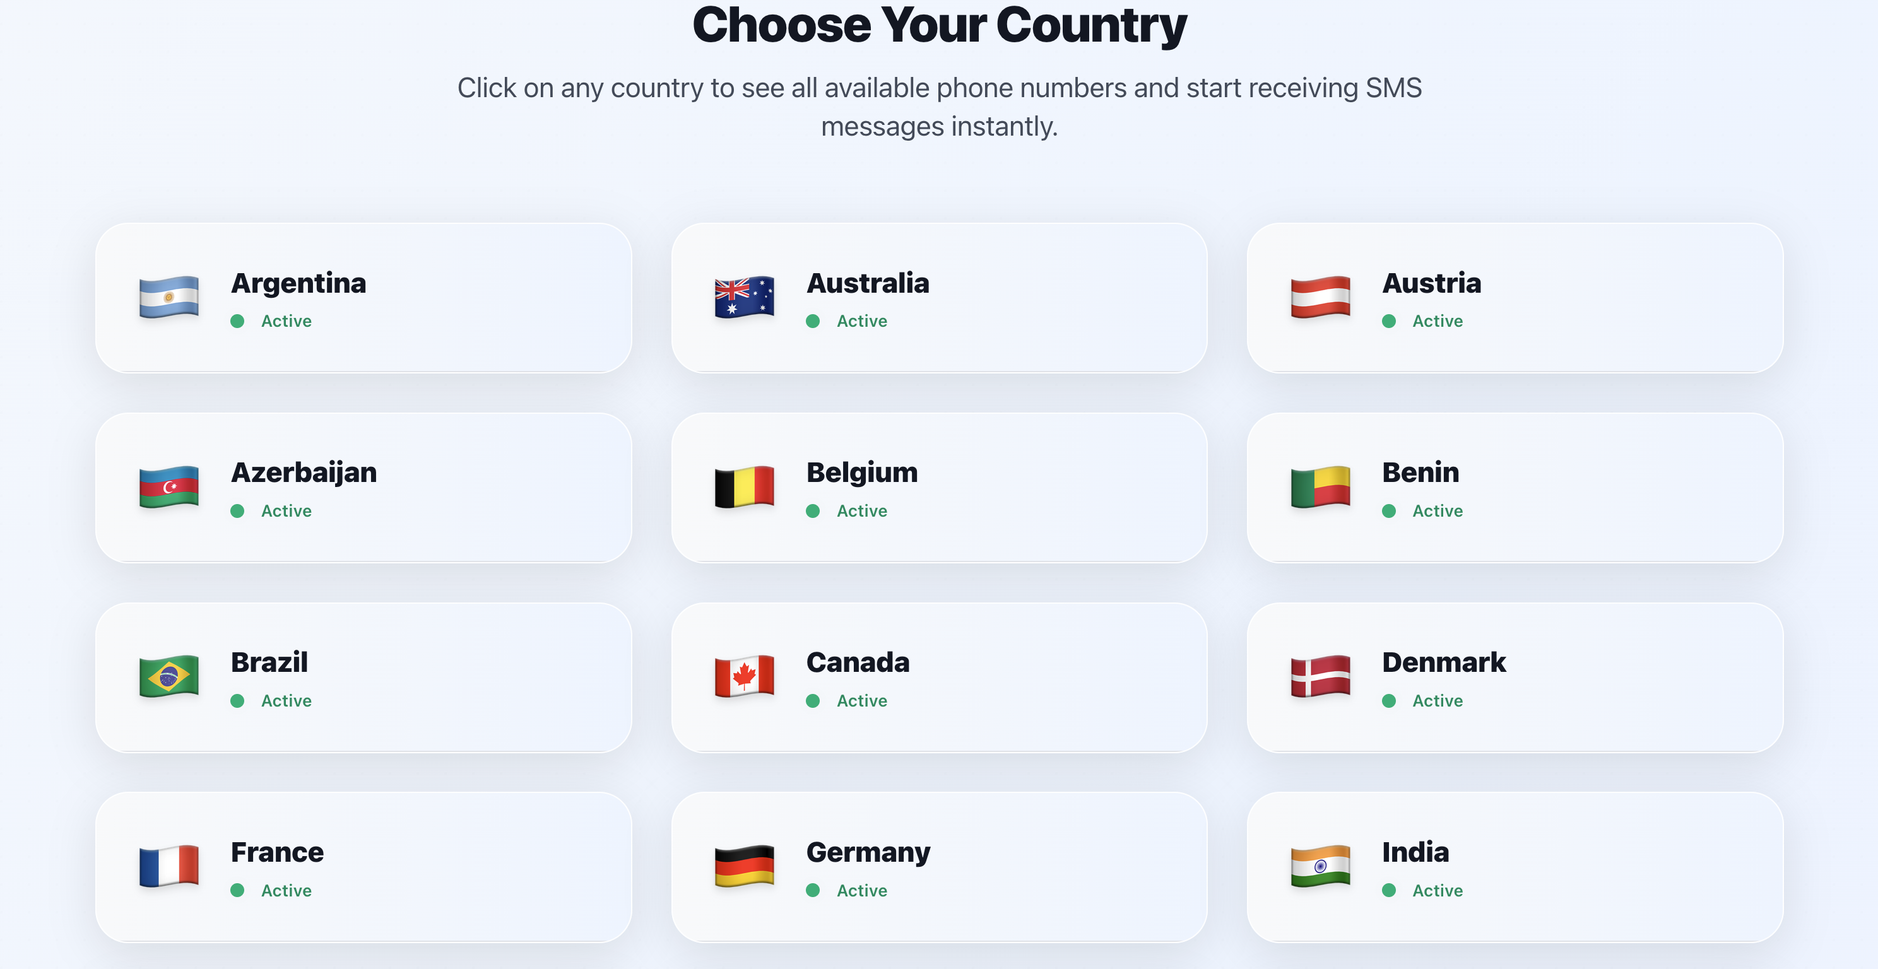
Task: Click the Azerbaijan flag icon
Action: pyautogui.click(x=168, y=486)
